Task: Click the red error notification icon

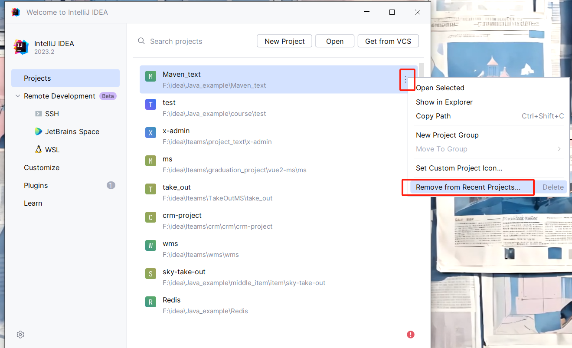Action: click(x=411, y=335)
